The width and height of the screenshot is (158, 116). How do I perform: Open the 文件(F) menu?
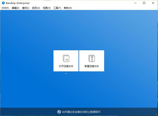(5, 8)
